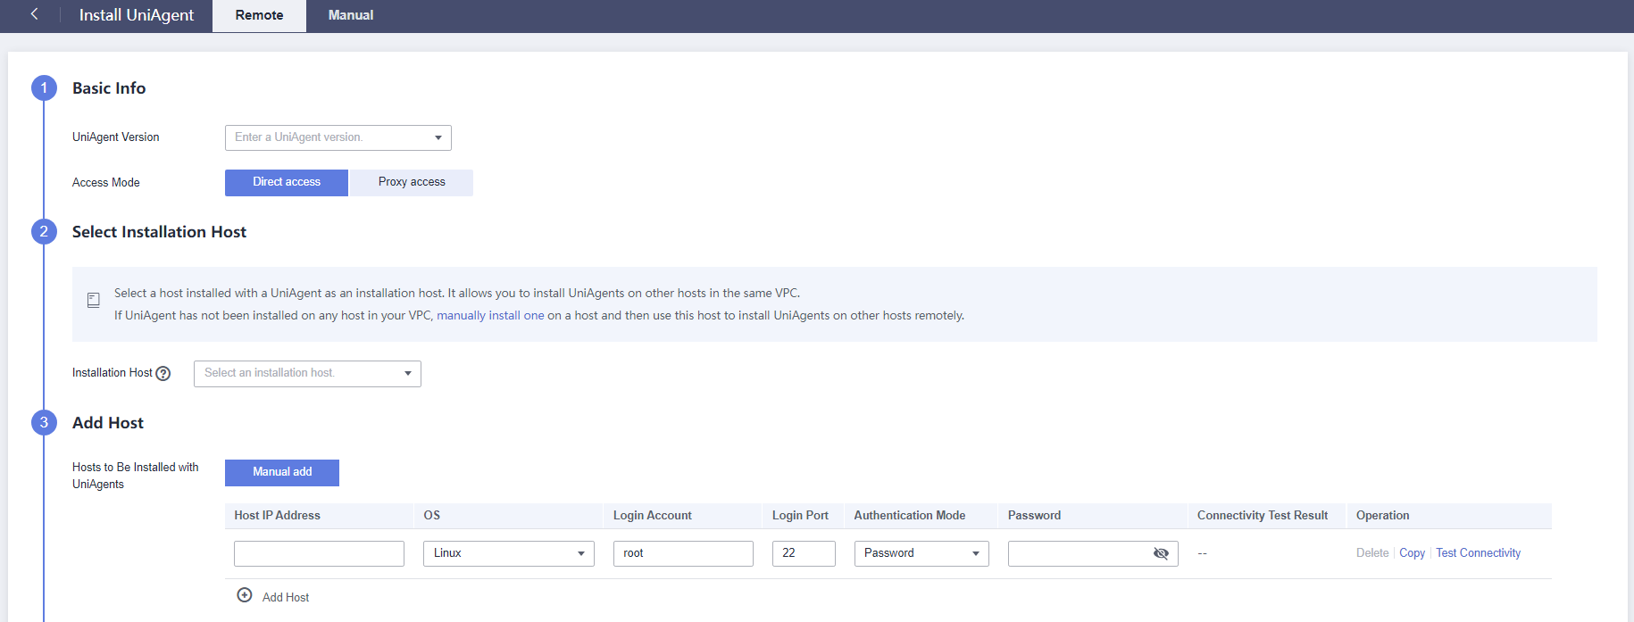Click the Add Host section heading
The width and height of the screenshot is (1634, 622).
pos(108,423)
